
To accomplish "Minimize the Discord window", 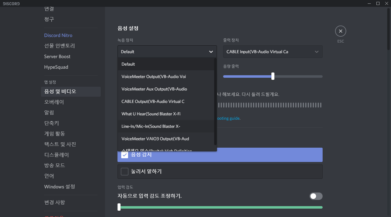I will pyautogui.click(x=369, y=3).
